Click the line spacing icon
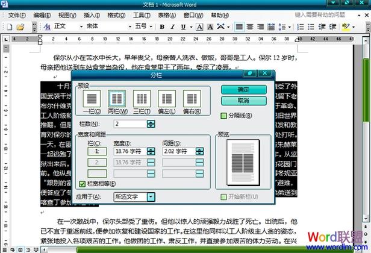Image resolution: width=371 pixels, height=253 pixels. point(282,27)
